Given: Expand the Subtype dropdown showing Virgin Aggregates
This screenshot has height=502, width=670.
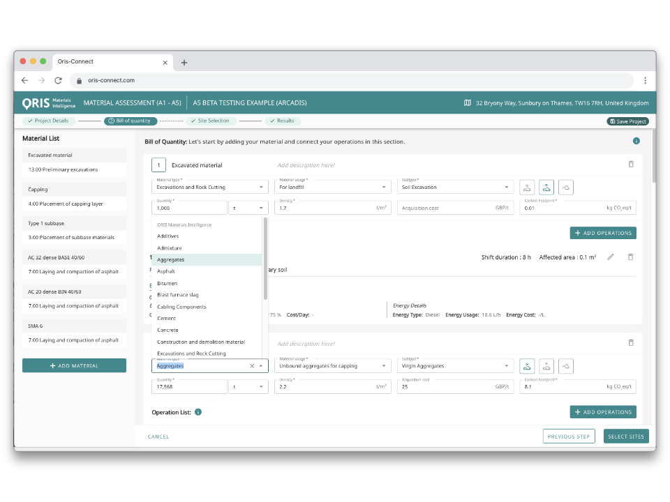Looking at the screenshot, I should click(456, 365).
